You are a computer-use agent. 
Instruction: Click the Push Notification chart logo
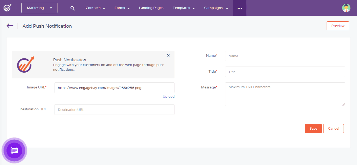[x=26, y=64]
